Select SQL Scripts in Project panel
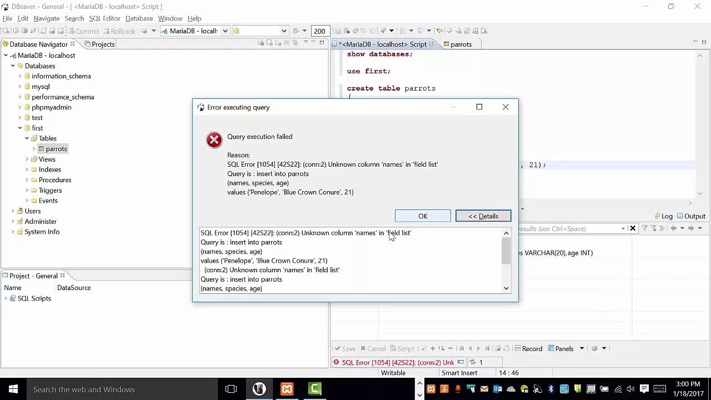The height and width of the screenshot is (400, 711). tap(34, 298)
